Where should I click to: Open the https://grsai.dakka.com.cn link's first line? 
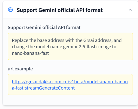click(70, 82)
